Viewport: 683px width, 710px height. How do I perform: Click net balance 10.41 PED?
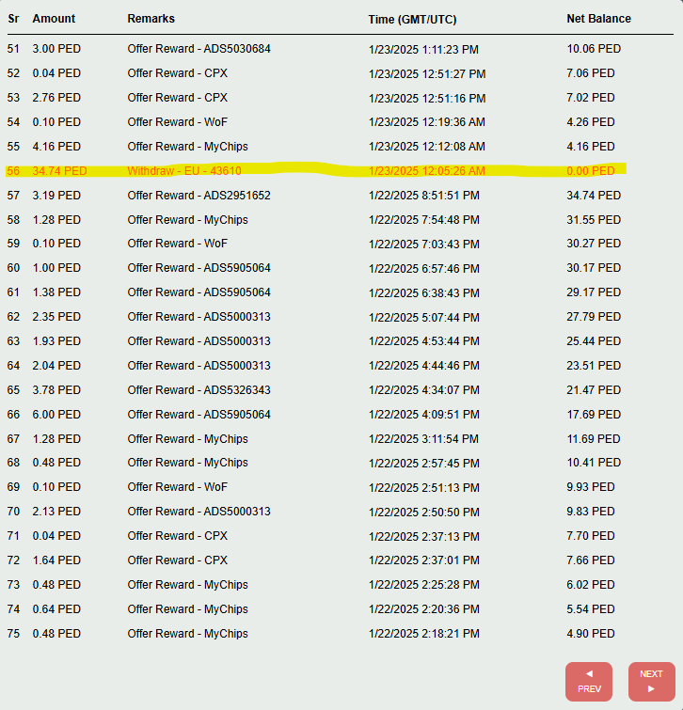click(x=594, y=463)
